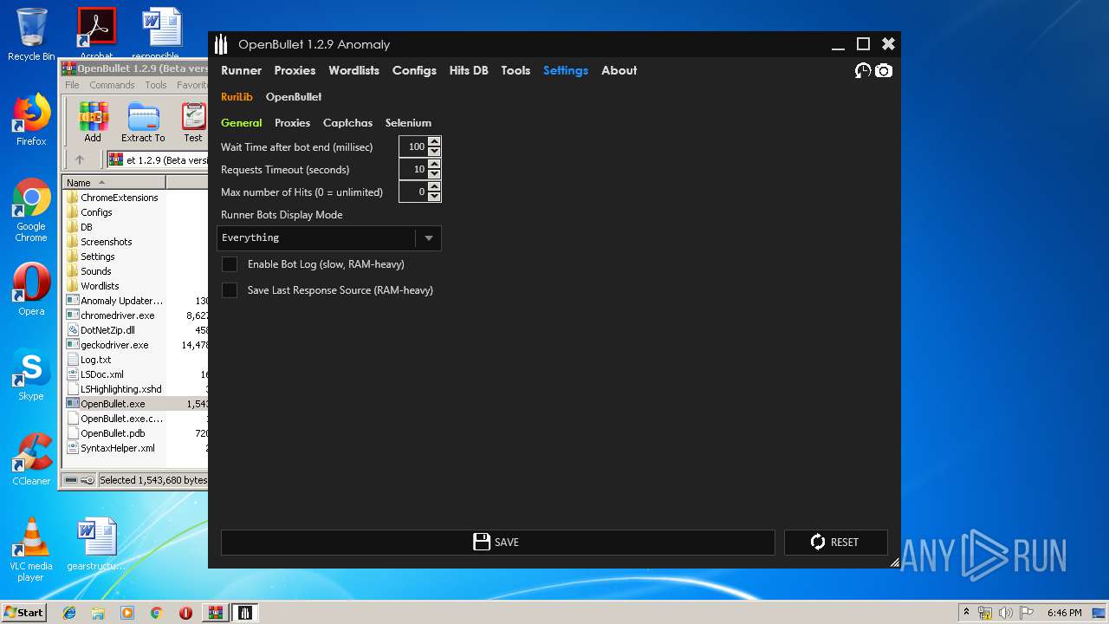Viewport: 1109px width, 624px height.
Task: Open the network tray icon
Action: tap(985, 613)
